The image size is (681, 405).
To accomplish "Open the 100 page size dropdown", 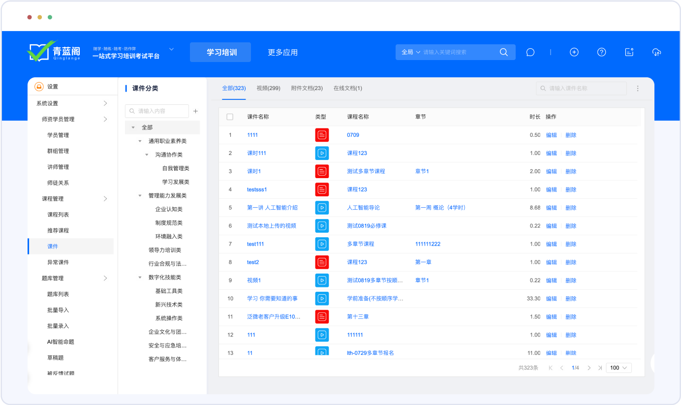I will [619, 368].
